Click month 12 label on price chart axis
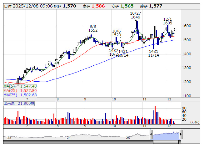This screenshot has height=147, width=204. (169, 99)
